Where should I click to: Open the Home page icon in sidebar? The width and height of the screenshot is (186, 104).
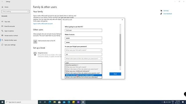tap(2, 7)
